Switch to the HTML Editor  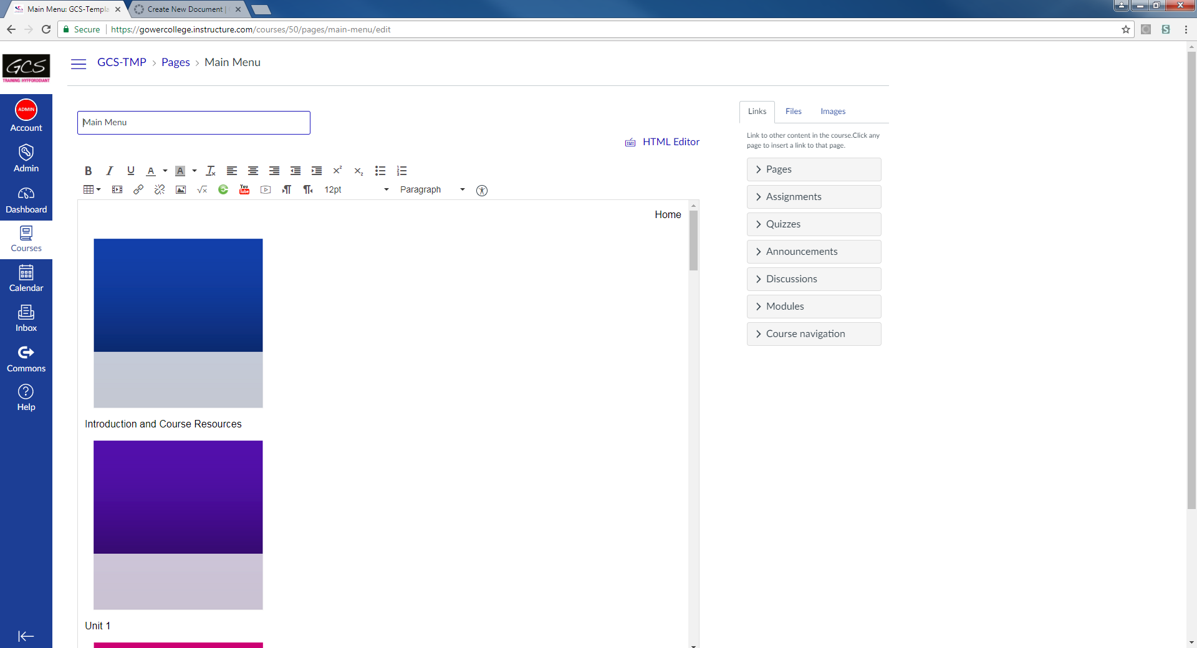click(x=671, y=142)
